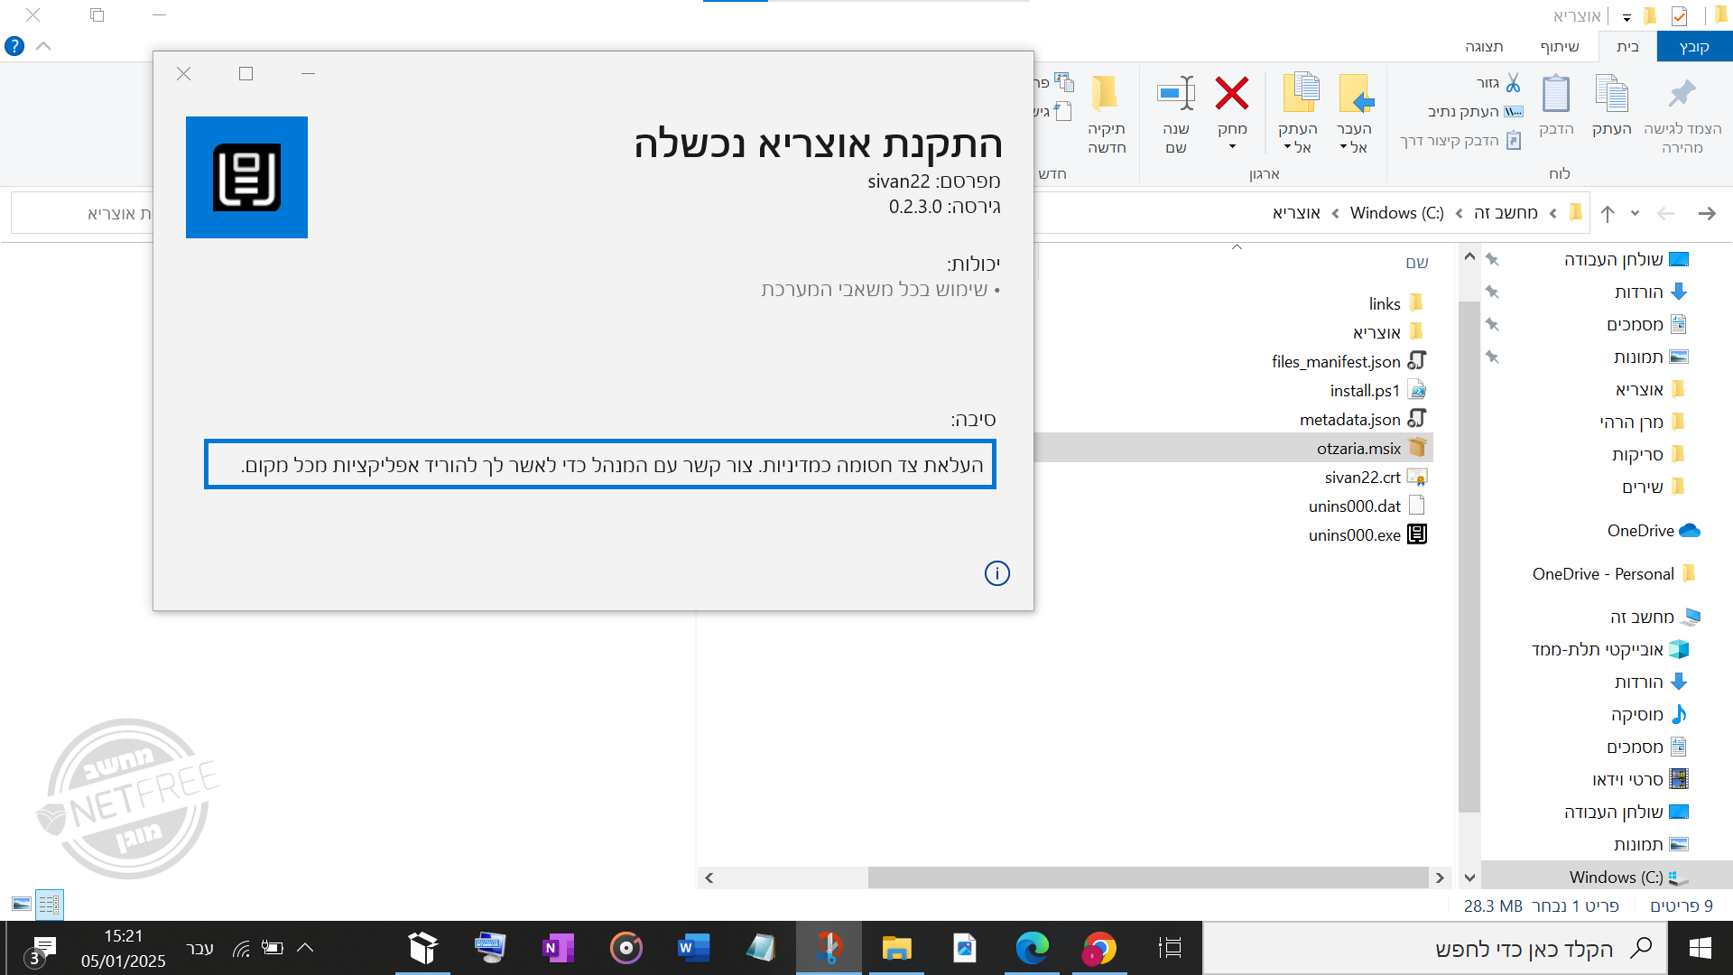Open Videos (סרטי וידאו) in navigation pane
Image resolution: width=1733 pixels, height=975 pixels.
[1640, 779]
